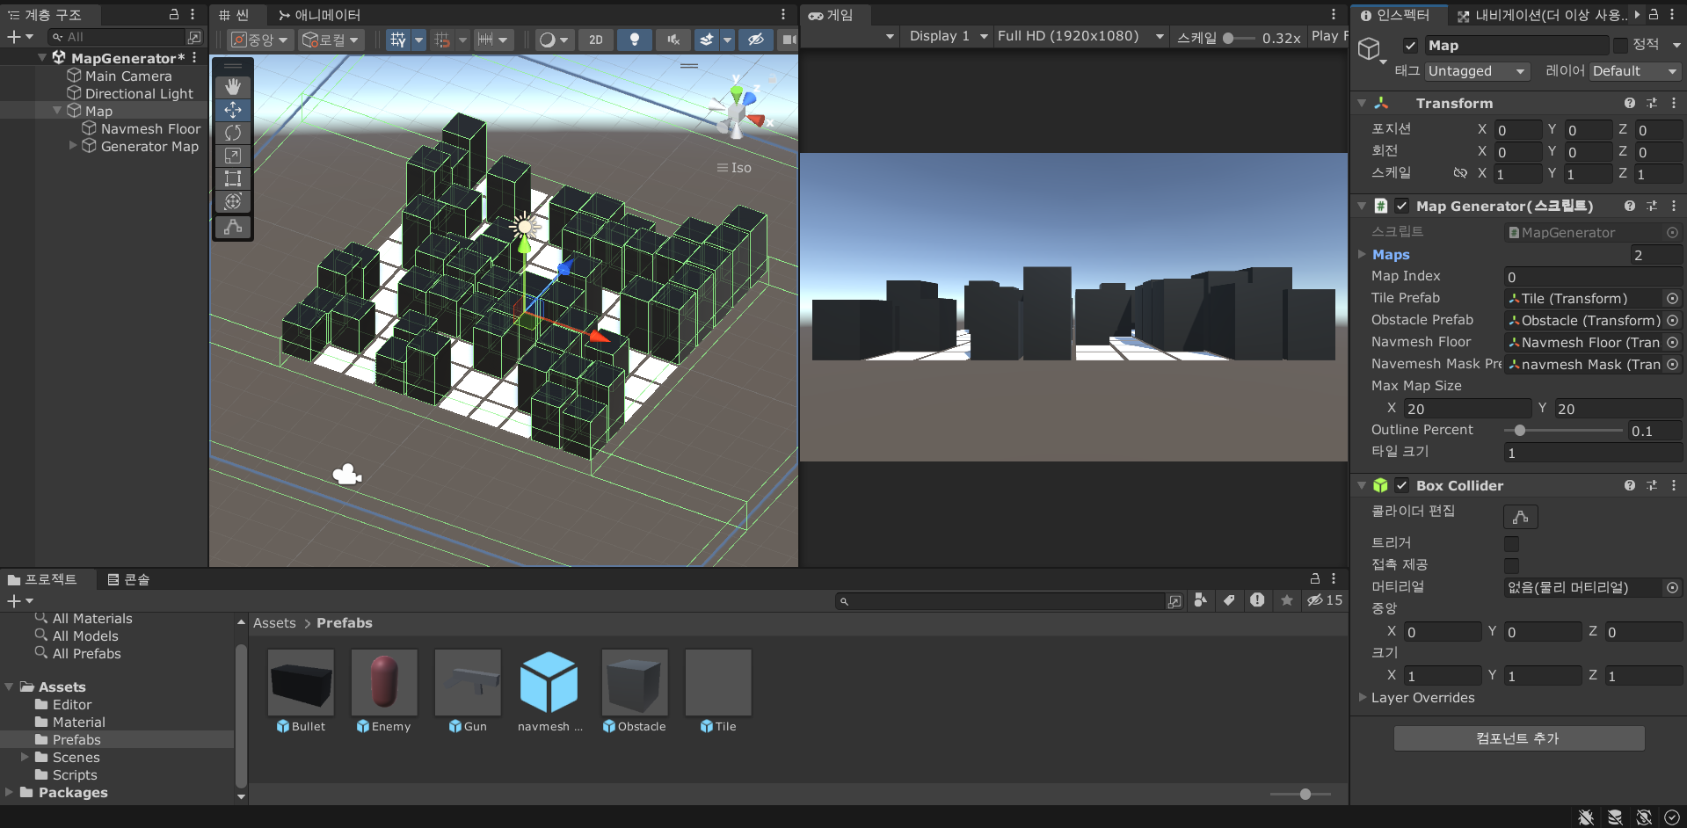This screenshot has height=828, width=1687.
Task: Click the Add Component button
Action: (x=1518, y=738)
